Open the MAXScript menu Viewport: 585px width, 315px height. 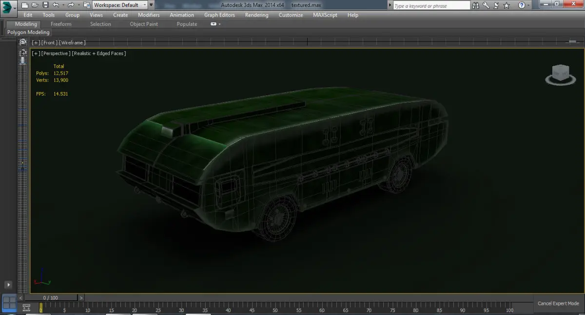click(325, 15)
